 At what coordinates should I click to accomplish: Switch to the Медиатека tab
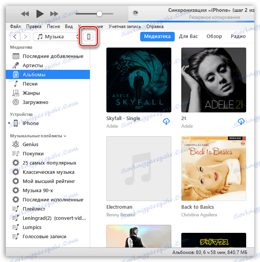pyautogui.click(x=157, y=36)
